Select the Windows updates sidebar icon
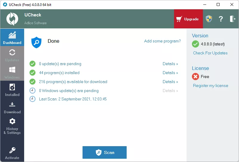The height and width of the screenshot is (162, 239). pyautogui.click(x=12, y=72)
